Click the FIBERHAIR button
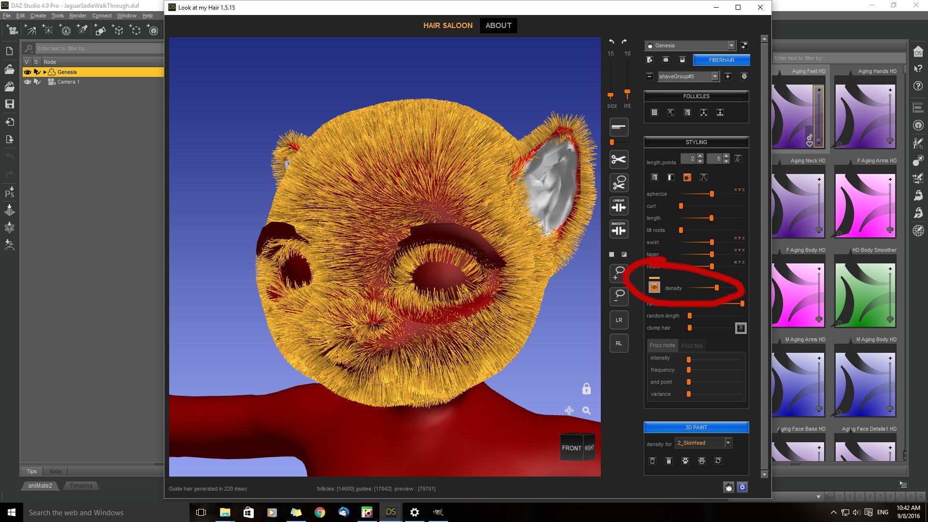The height and width of the screenshot is (522, 928). [721, 60]
